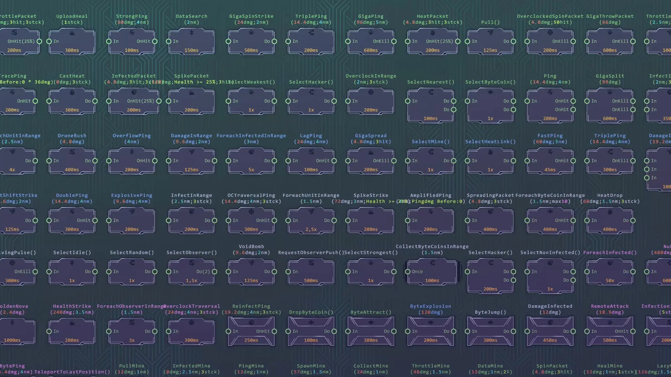Click the flame icon on CastHeat node
The width and height of the screenshot is (671, 377).
click(x=72, y=93)
